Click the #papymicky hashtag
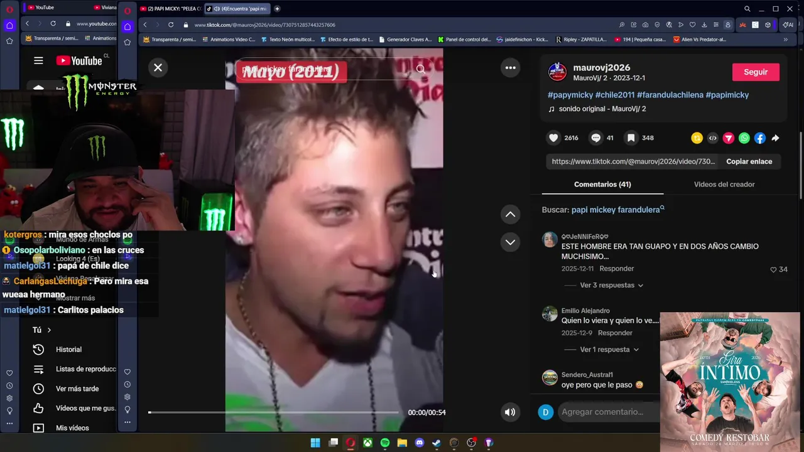Viewport: 804px width, 452px height. [x=570, y=95]
